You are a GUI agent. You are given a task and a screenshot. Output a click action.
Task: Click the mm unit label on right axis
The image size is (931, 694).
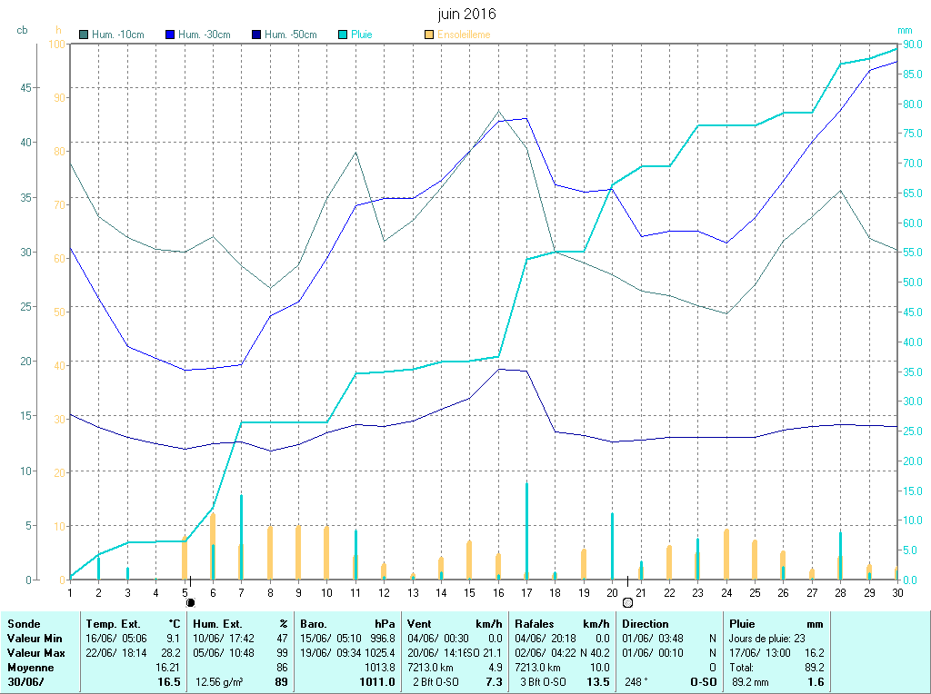pyautogui.click(x=904, y=30)
